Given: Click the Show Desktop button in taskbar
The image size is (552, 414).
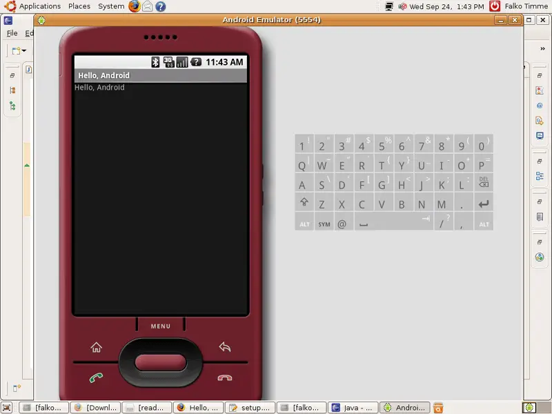Looking at the screenshot, I should [7, 408].
